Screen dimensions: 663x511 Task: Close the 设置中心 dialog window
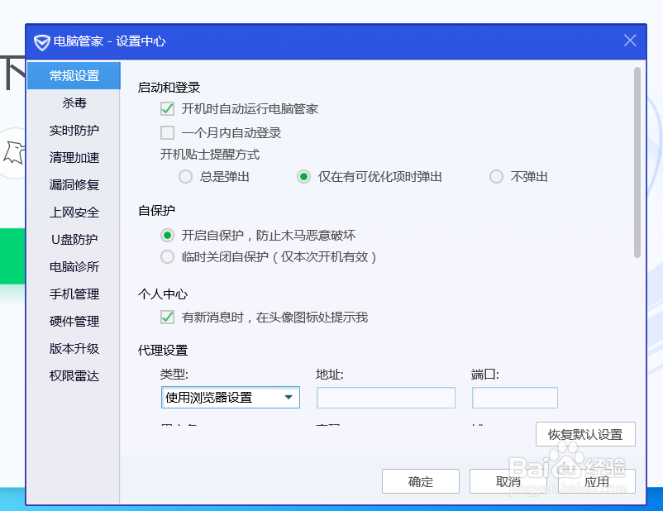(x=630, y=41)
